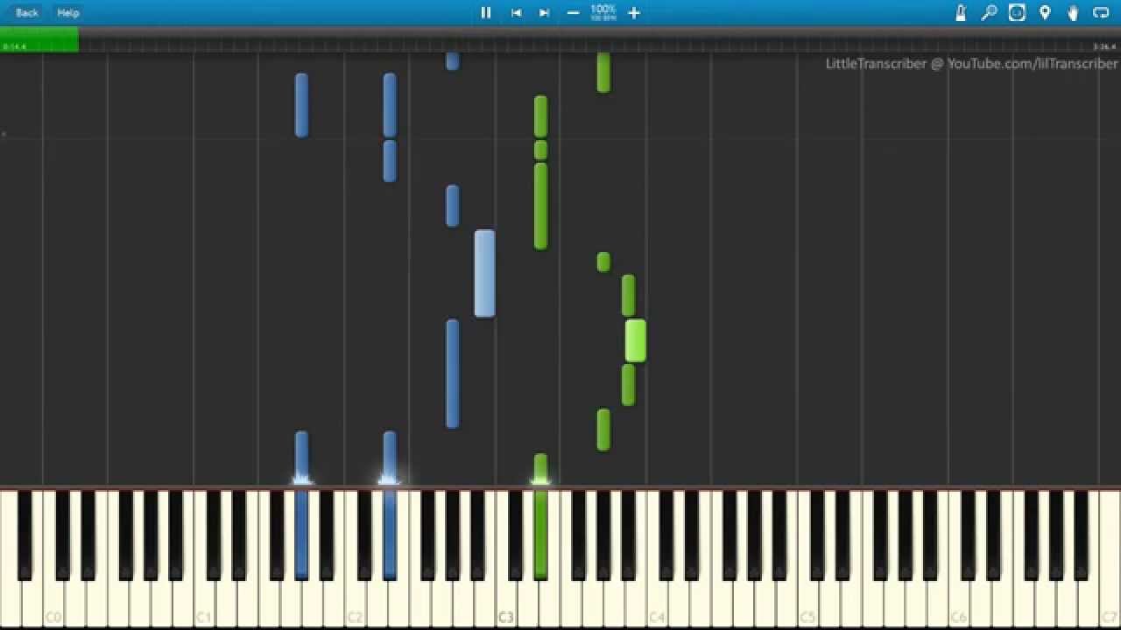This screenshot has height=630, width=1121.
Task: Open the hands selection icon
Action: (1073, 12)
